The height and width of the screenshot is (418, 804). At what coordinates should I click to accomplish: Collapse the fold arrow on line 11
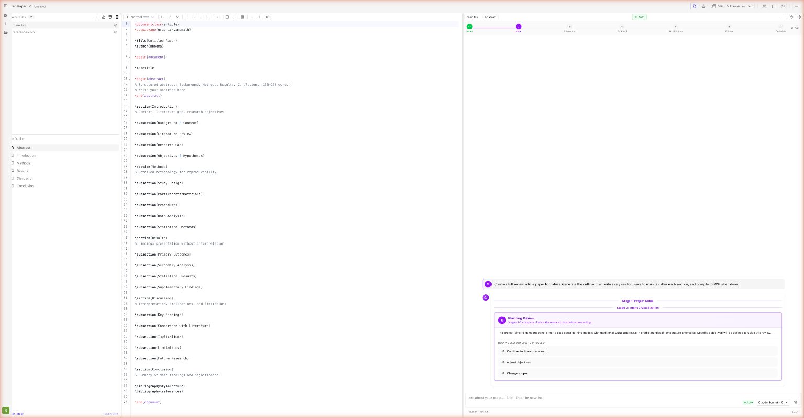[129, 79]
